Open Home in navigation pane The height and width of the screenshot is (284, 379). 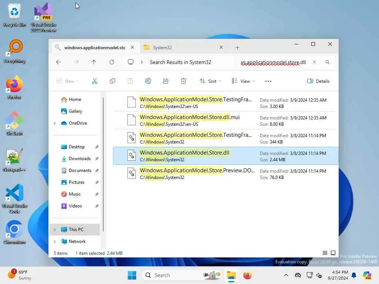(x=74, y=99)
